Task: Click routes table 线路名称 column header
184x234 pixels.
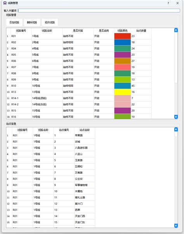Action: [47, 31]
